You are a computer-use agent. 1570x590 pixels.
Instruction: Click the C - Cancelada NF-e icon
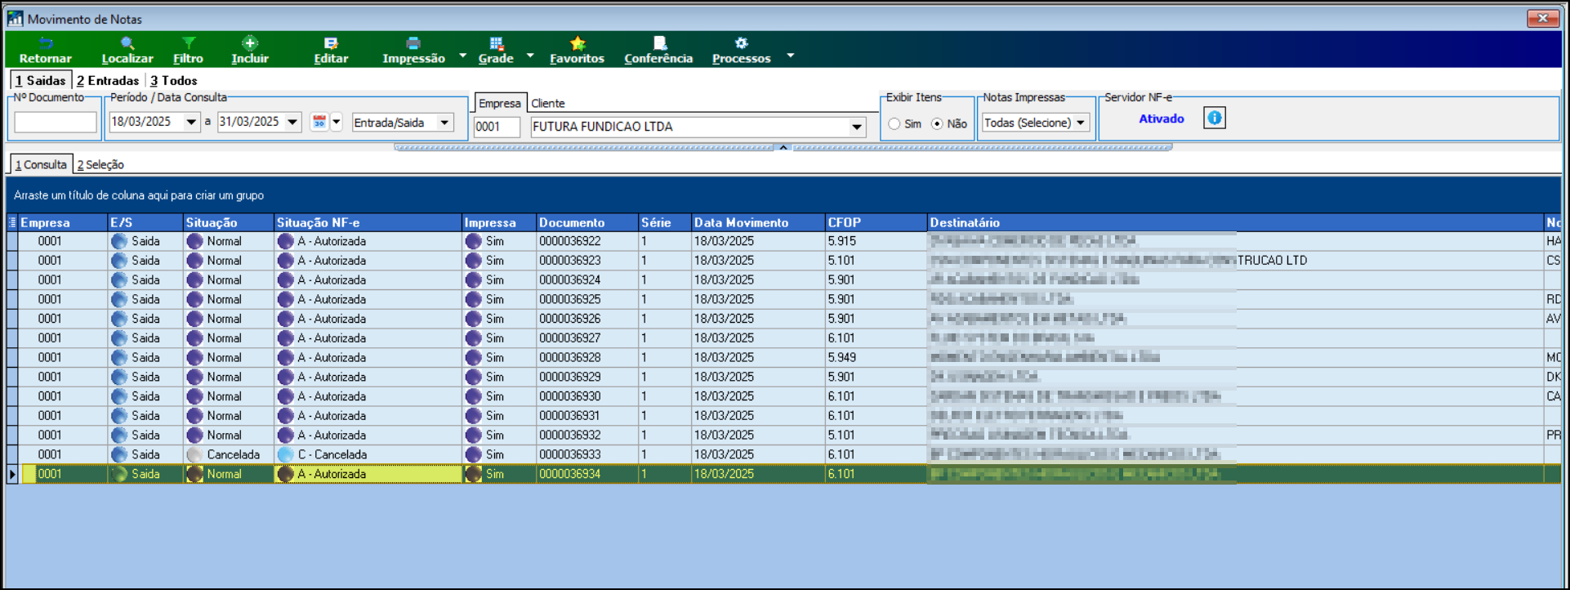pyautogui.click(x=285, y=454)
